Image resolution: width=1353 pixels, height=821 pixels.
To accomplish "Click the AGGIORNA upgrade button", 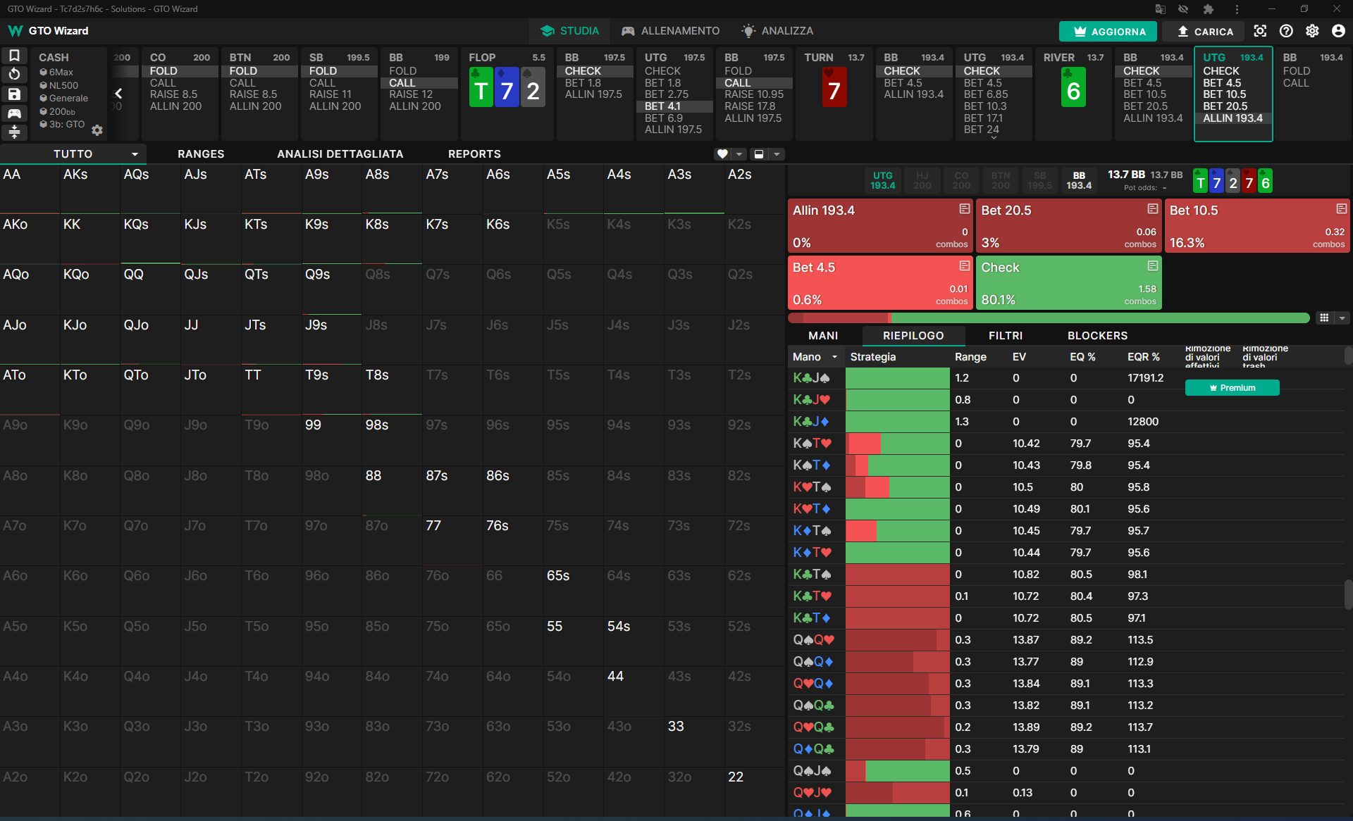I will pos(1109,31).
